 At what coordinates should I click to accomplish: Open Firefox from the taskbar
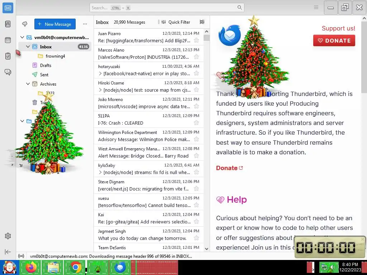pos(31,267)
